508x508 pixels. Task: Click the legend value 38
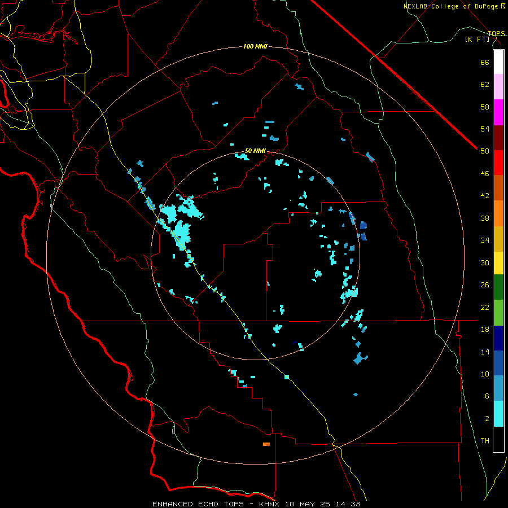tap(485, 218)
